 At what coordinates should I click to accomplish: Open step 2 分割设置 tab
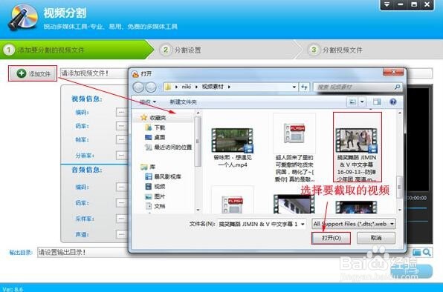click(181, 50)
